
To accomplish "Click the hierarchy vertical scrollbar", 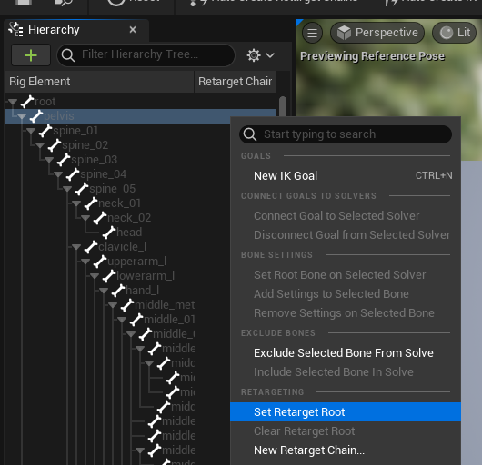I will (283, 106).
